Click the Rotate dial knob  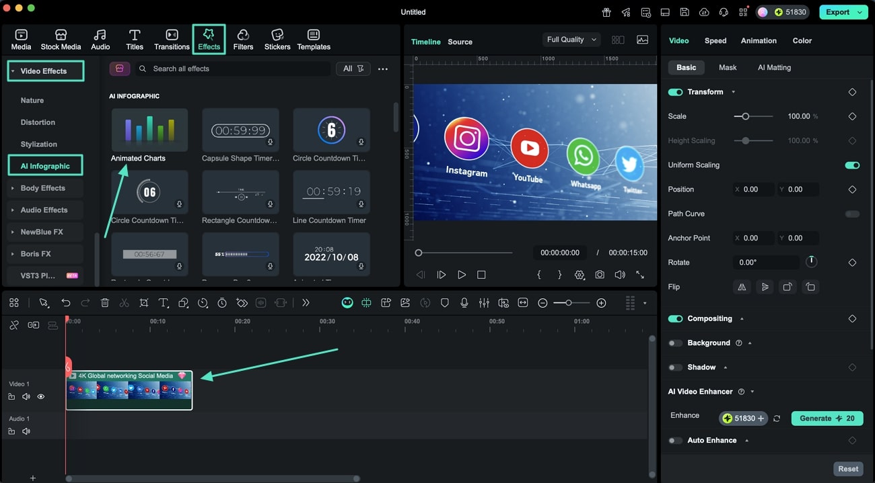pos(811,262)
